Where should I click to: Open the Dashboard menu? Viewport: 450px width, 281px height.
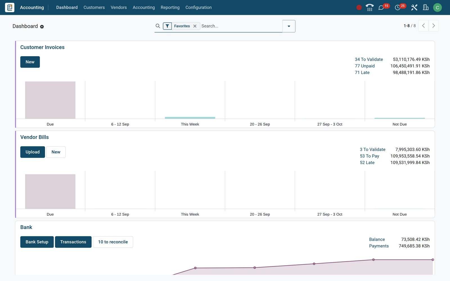67,8
